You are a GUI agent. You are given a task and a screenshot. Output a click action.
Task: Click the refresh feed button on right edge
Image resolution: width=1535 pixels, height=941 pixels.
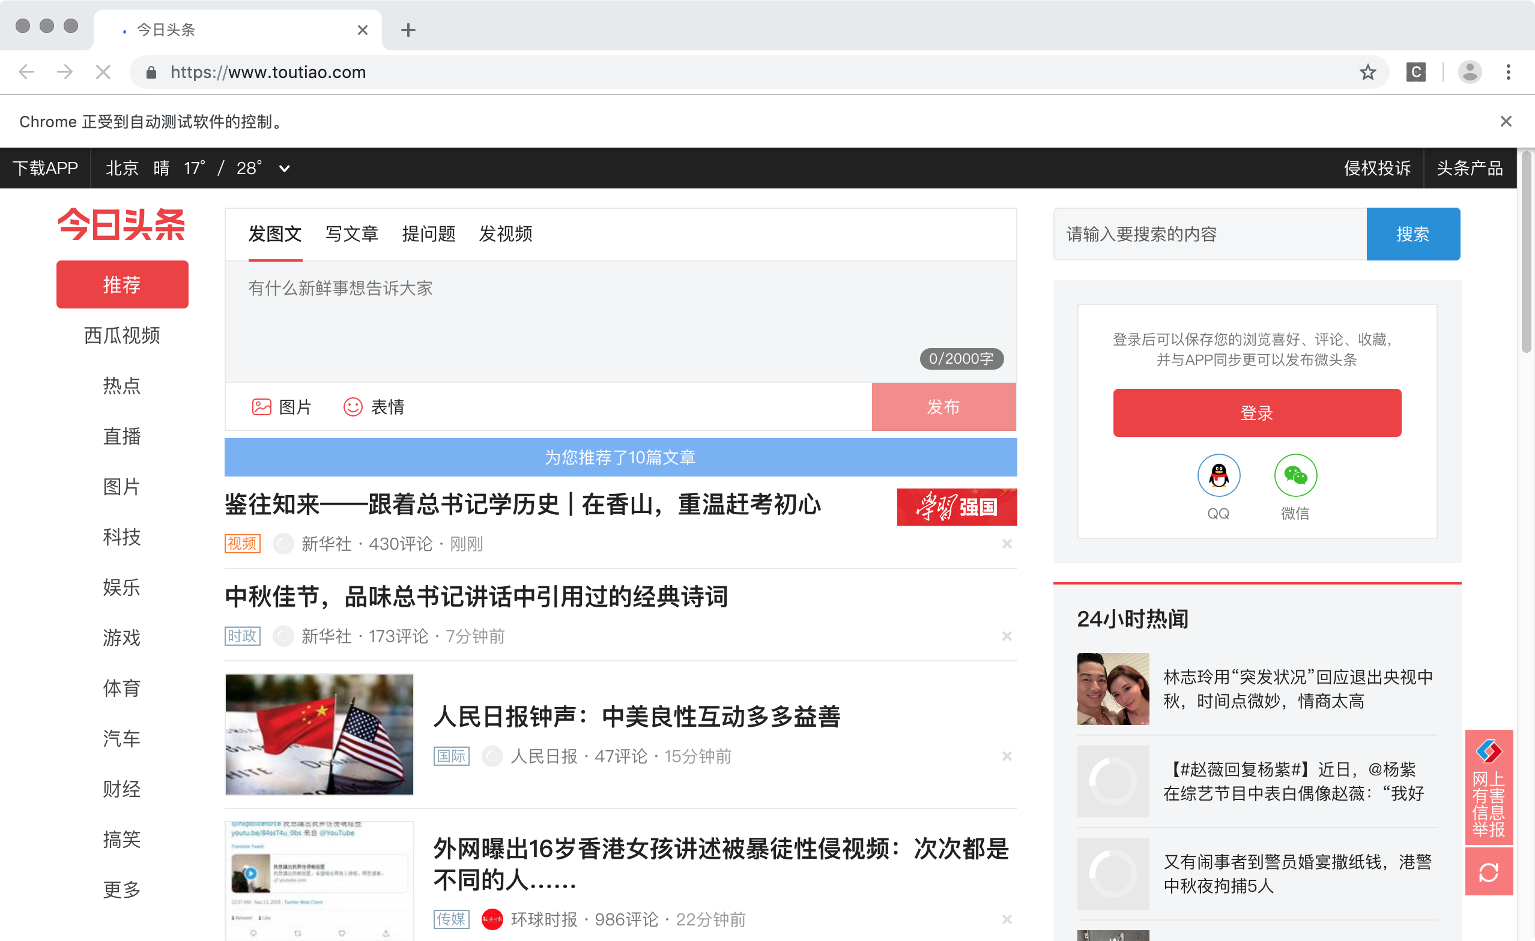[1489, 873]
